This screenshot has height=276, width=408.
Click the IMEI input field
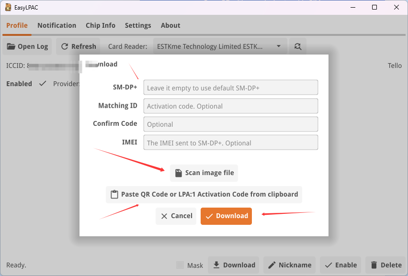tap(230, 143)
